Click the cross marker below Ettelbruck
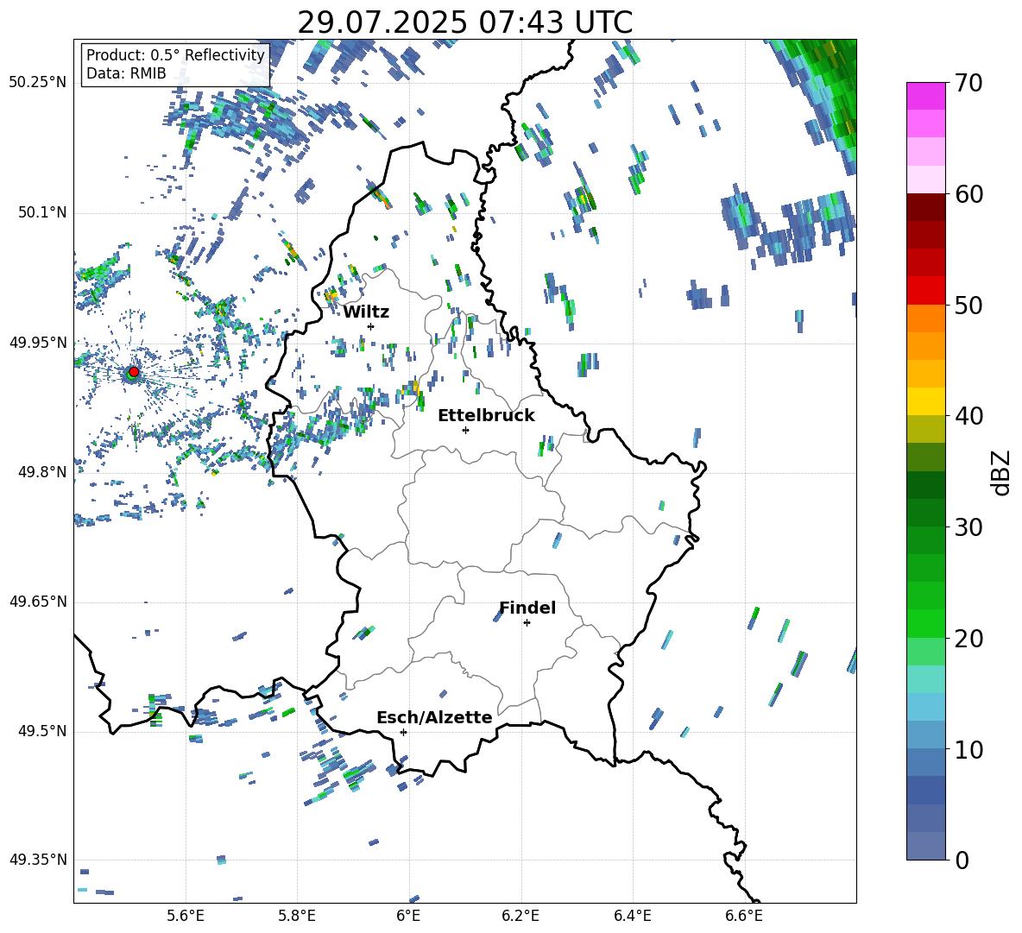 pyautogui.click(x=465, y=430)
